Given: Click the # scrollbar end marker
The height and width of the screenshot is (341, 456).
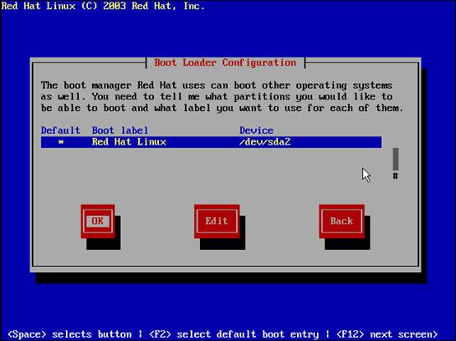Looking at the screenshot, I should [396, 176].
